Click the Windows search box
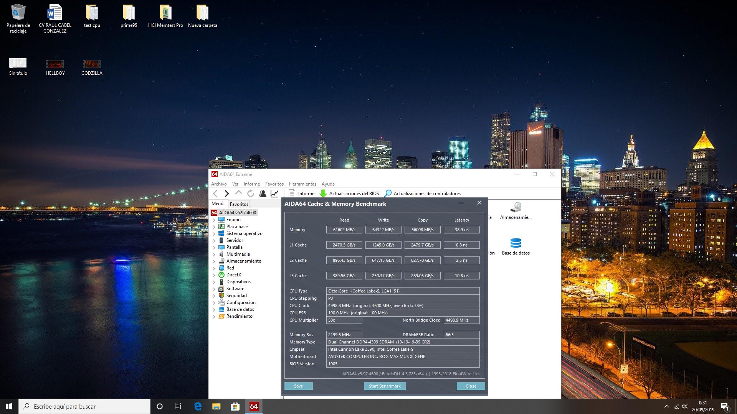This screenshot has width=737, height=414. [84, 406]
